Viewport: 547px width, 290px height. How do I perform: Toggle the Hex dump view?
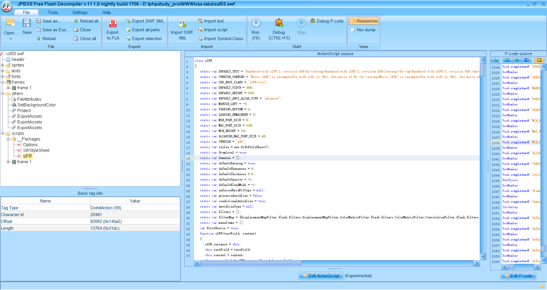(363, 30)
